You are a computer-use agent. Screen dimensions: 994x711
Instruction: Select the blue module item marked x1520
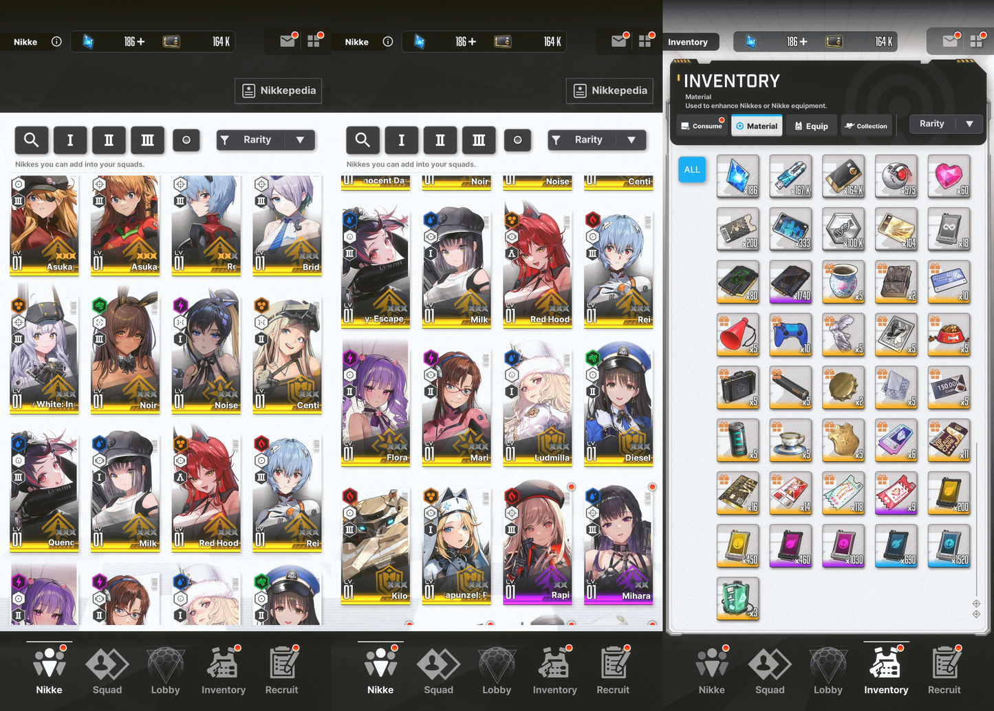pyautogui.click(x=949, y=546)
